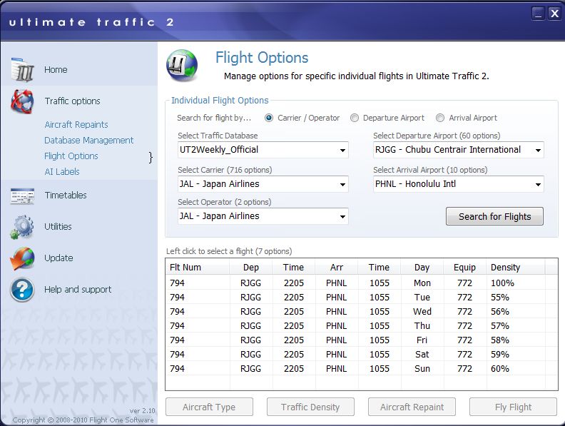This screenshot has width=565, height=426.
Task: Click the Traffic Density button
Action: point(310,407)
